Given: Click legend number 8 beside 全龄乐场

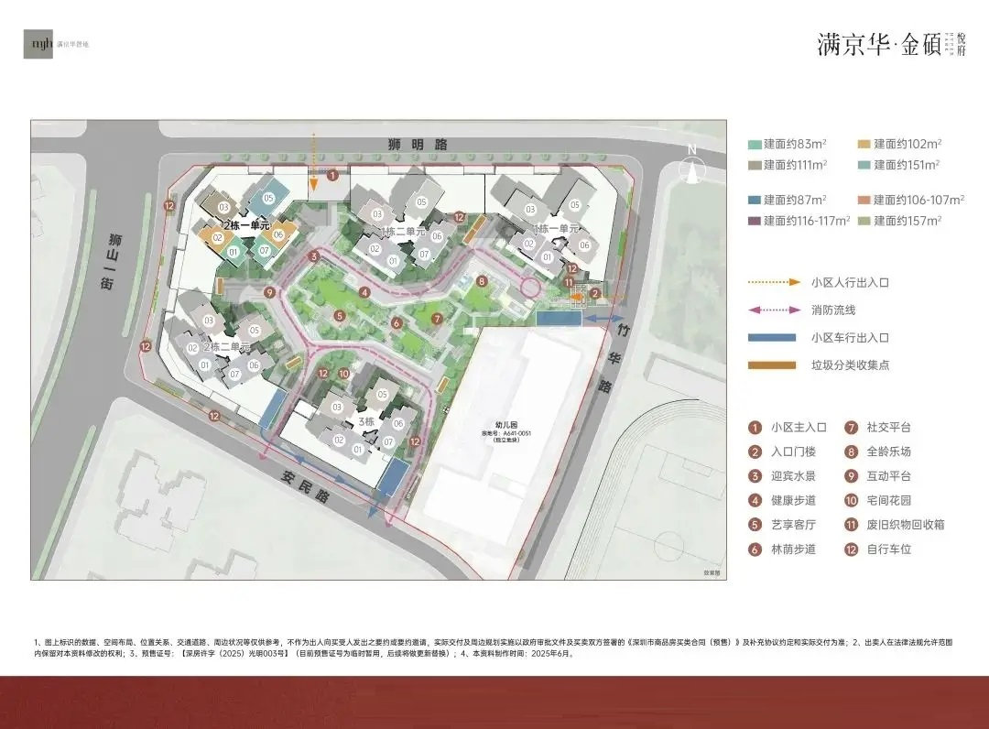Looking at the screenshot, I should coord(852,452).
